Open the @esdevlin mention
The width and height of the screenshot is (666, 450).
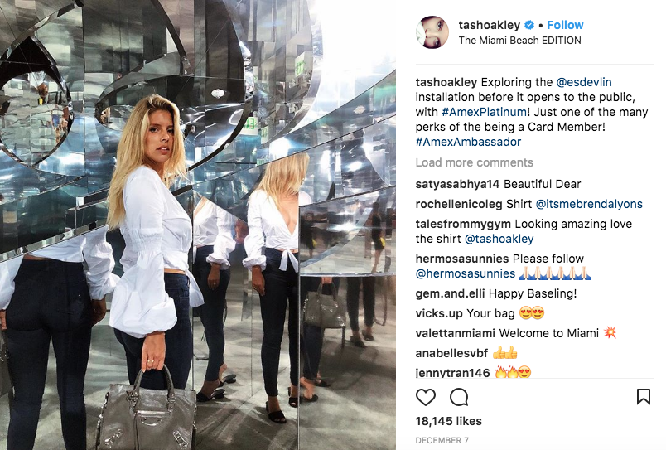[x=584, y=82]
